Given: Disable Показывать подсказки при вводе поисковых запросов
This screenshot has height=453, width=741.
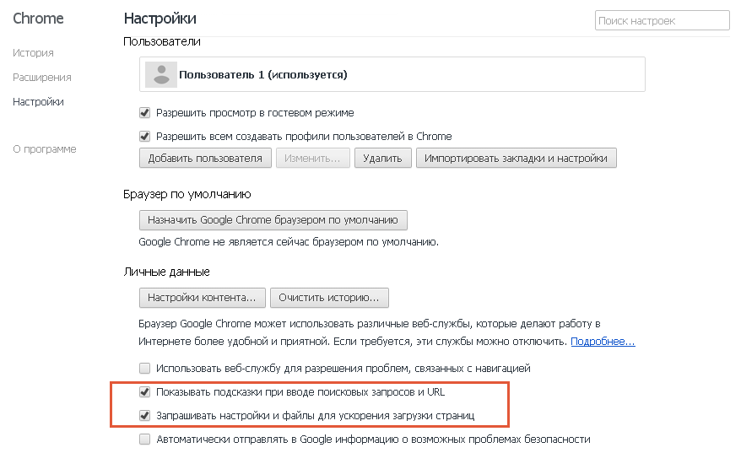Looking at the screenshot, I should 145,392.
